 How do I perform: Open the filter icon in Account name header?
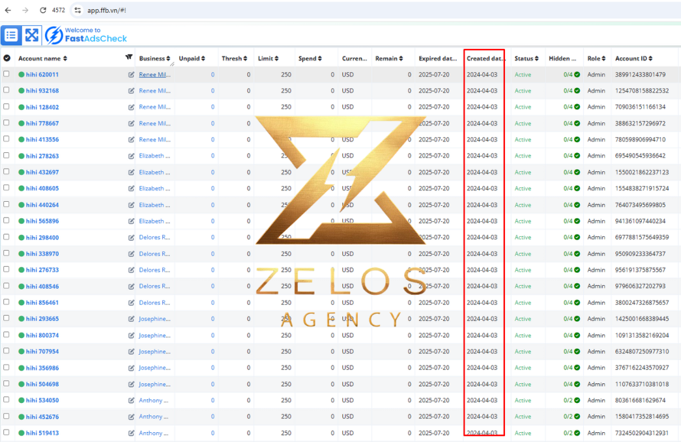pyautogui.click(x=128, y=57)
